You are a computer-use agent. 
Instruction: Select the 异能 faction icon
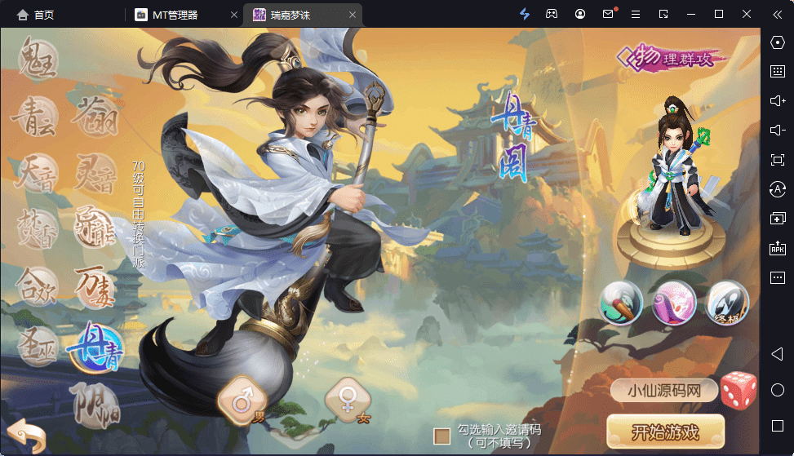point(95,228)
